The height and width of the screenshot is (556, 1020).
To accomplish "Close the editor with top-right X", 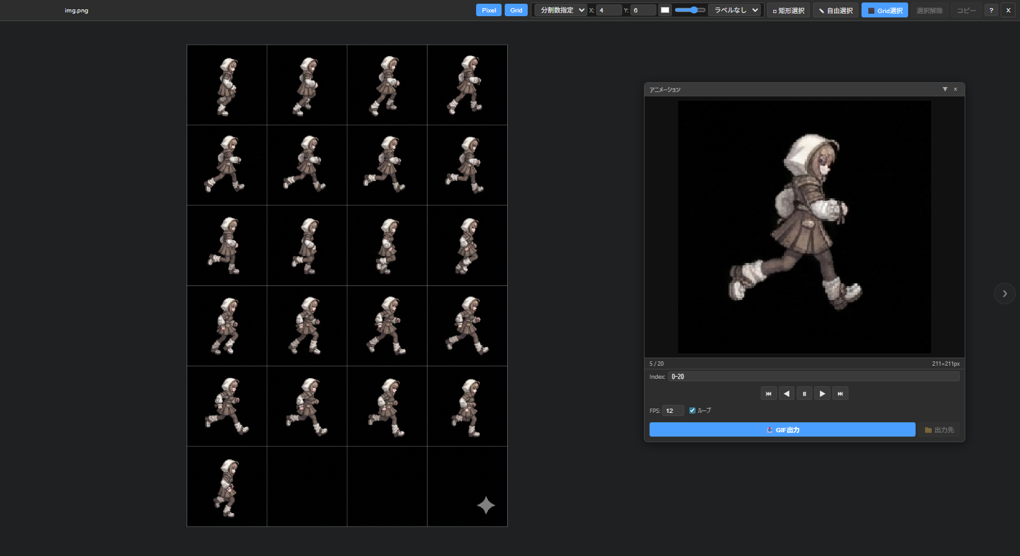I will click(x=1008, y=10).
